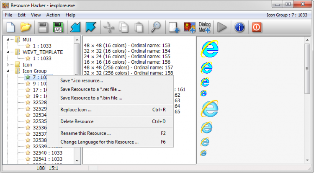Open the File menu
The height and width of the screenshot is (173, 314).
coord(9,15)
